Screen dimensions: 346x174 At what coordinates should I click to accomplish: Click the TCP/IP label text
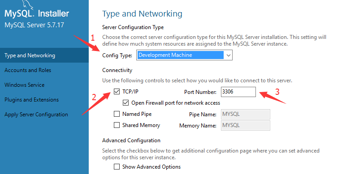(x=130, y=91)
